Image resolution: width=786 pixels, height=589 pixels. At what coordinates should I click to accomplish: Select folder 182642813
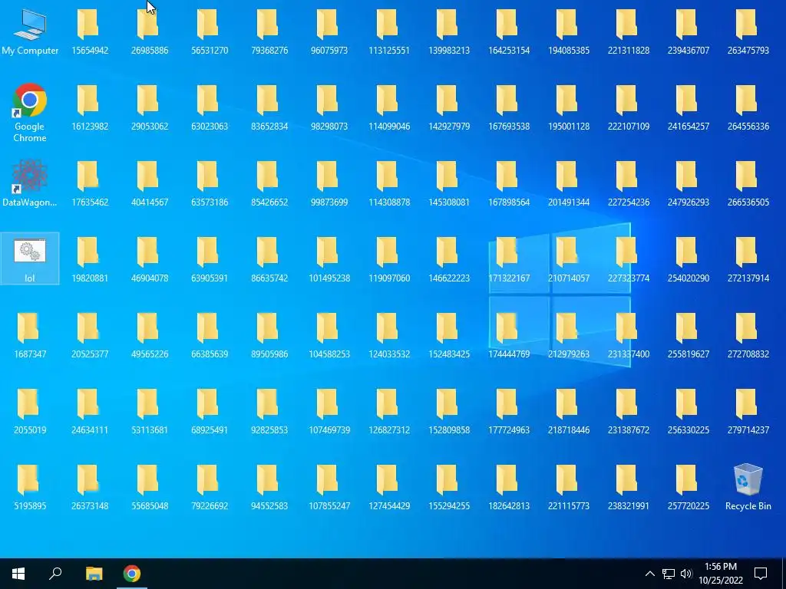click(509, 487)
